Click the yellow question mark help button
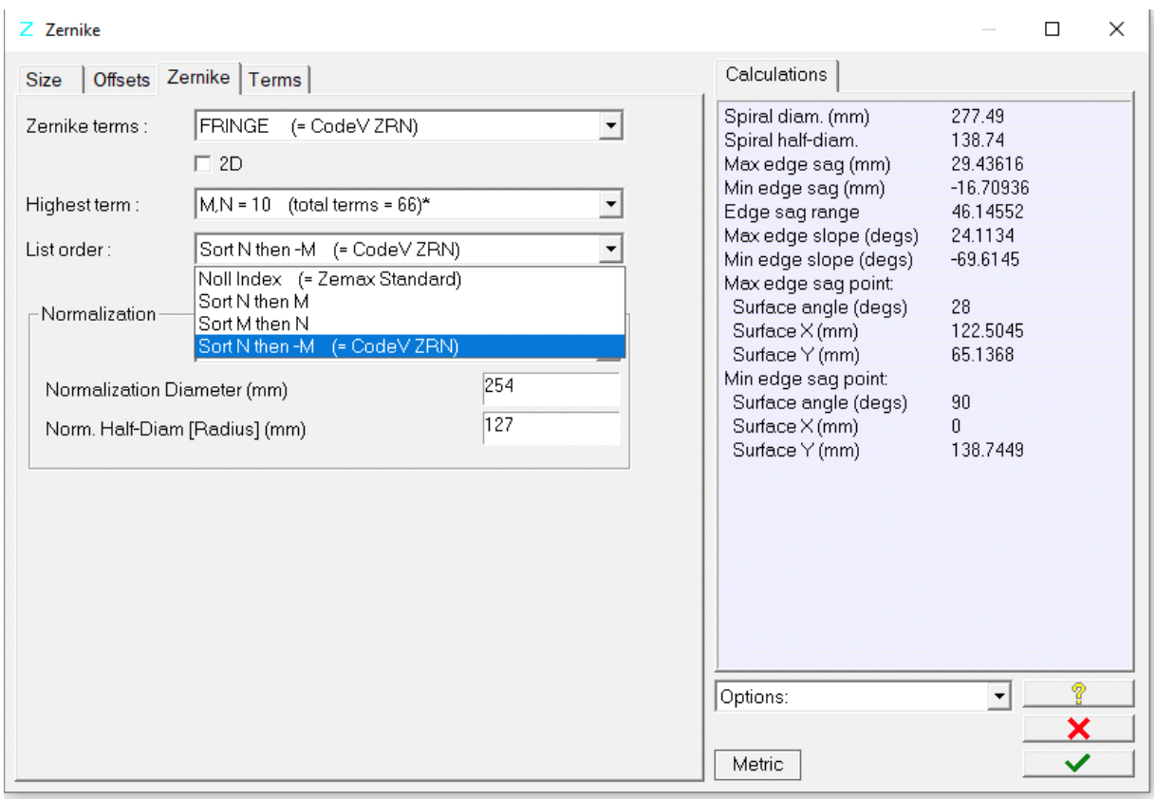 [x=1078, y=694]
